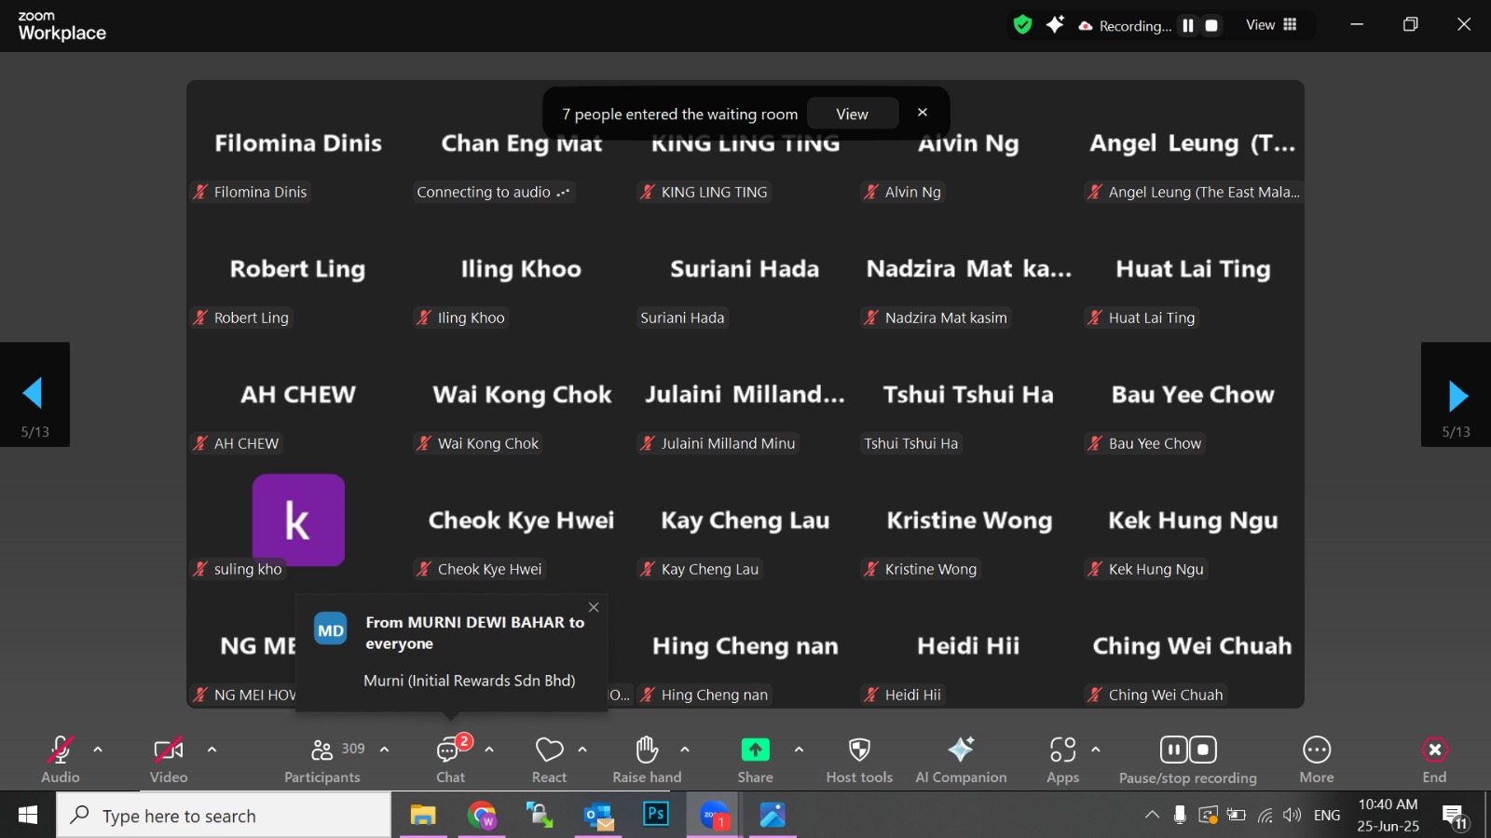Open the Wi-Fi network tray icon
The width and height of the screenshot is (1491, 838).
pyautogui.click(x=1265, y=816)
